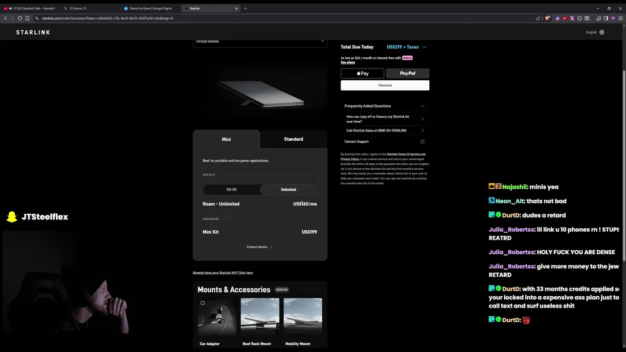Switch to the Mini kit tab
626x352 pixels.
point(226,139)
